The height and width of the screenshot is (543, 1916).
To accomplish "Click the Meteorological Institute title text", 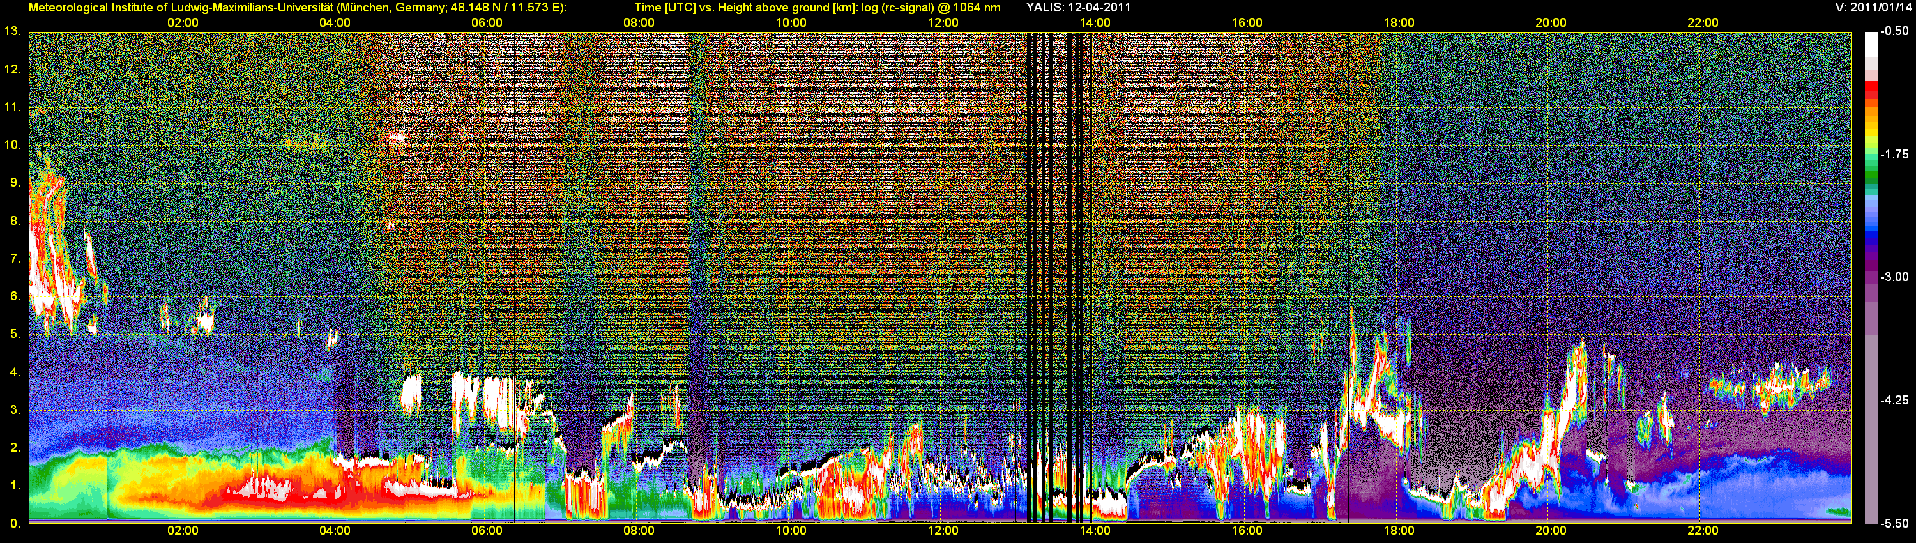I will [x=298, y=8].
